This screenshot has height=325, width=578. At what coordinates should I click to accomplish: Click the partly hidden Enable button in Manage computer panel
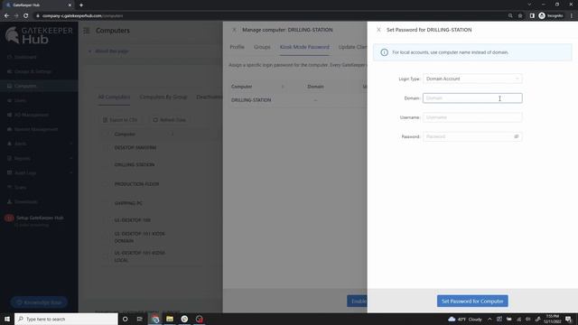pyautogui.click(x=357, y=301)
